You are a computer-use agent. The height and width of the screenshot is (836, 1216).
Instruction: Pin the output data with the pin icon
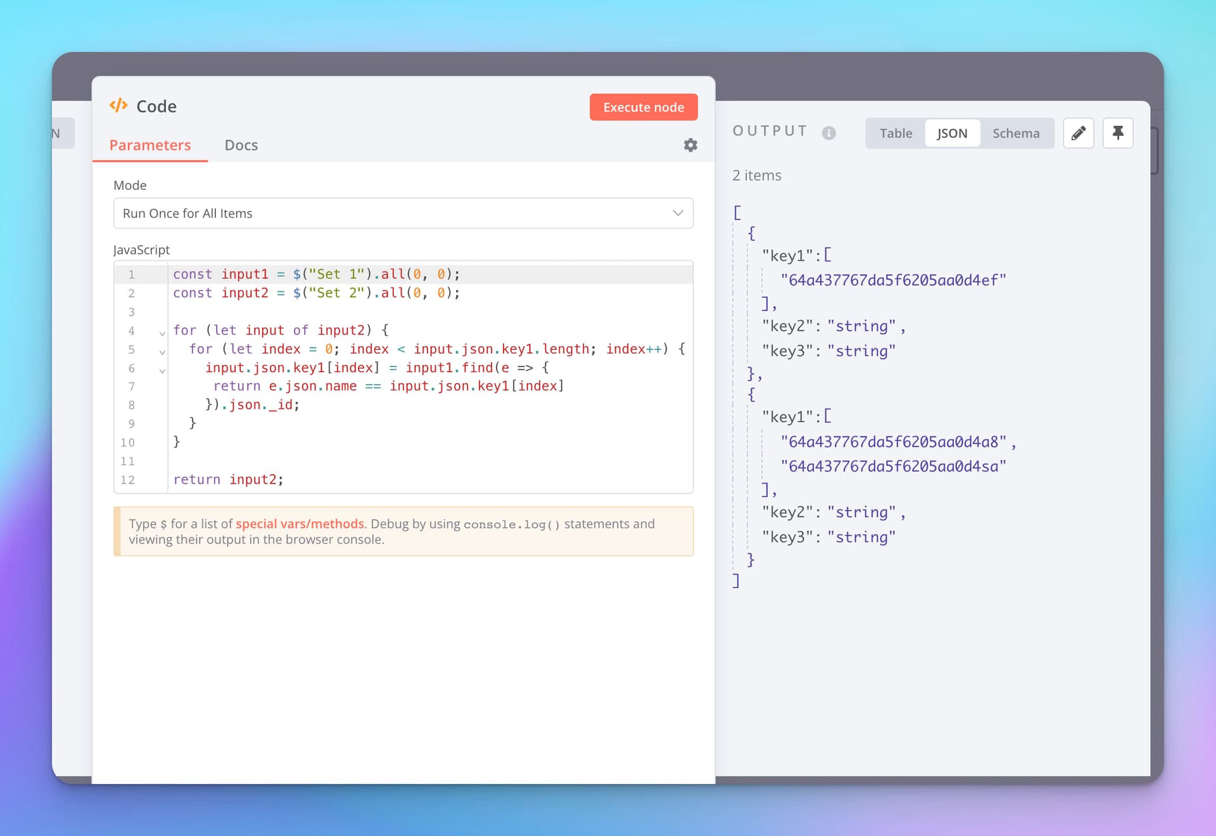coord(1118,133)
